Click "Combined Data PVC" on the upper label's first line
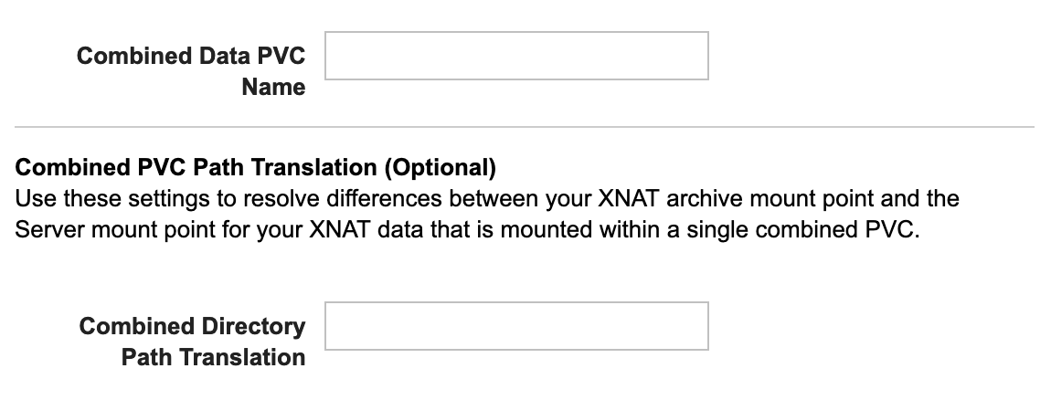The width and height of the screenshot is (1051, 400). [x=191, y=56]
